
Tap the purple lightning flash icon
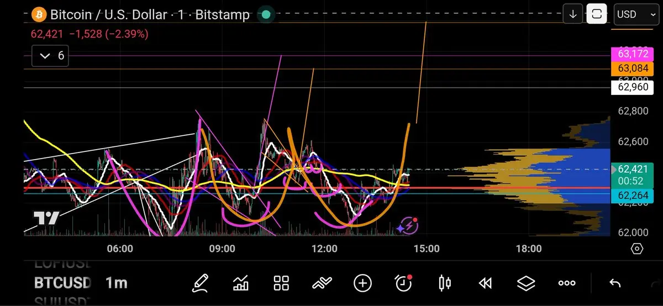click(x=408, y=225)
